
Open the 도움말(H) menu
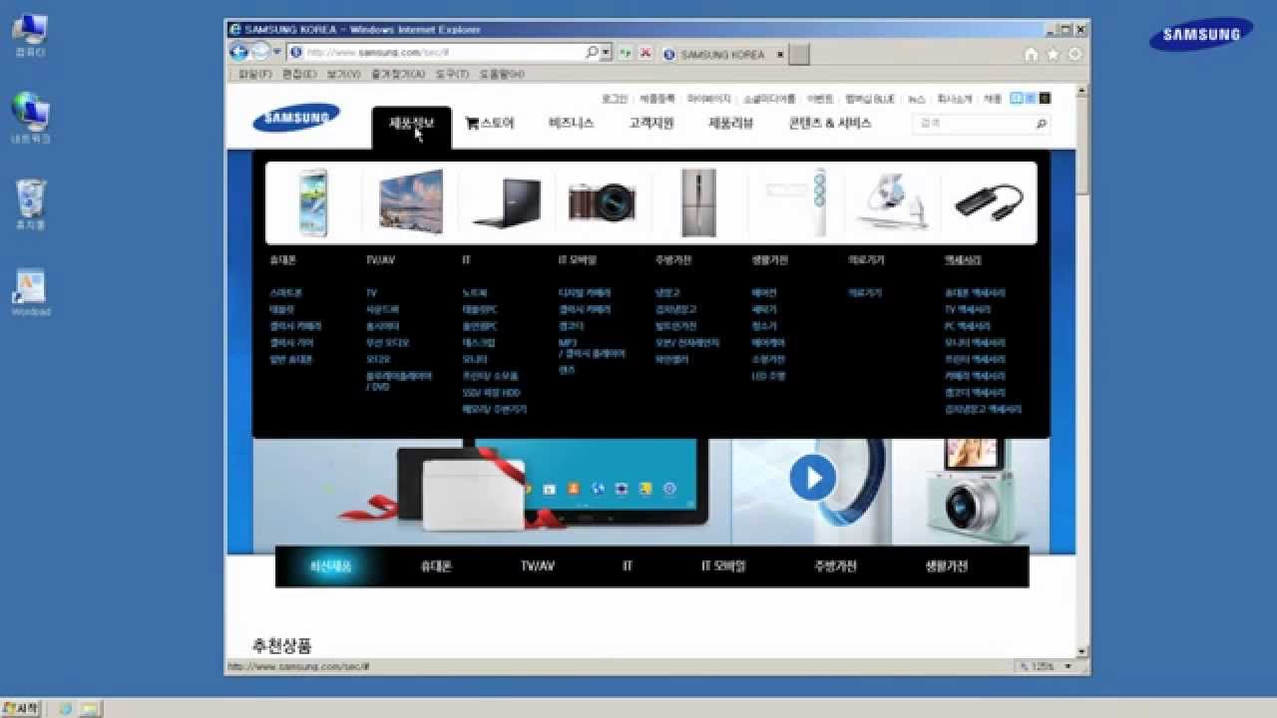[x=502, y=75]
